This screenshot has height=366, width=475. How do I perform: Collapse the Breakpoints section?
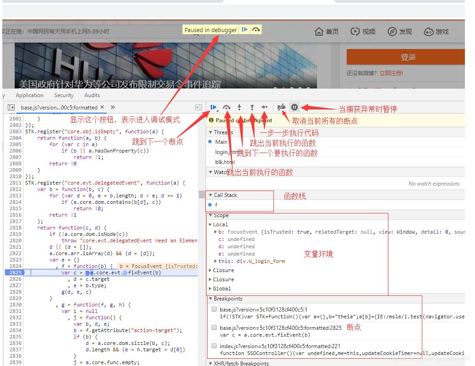(x=211, y=299)
